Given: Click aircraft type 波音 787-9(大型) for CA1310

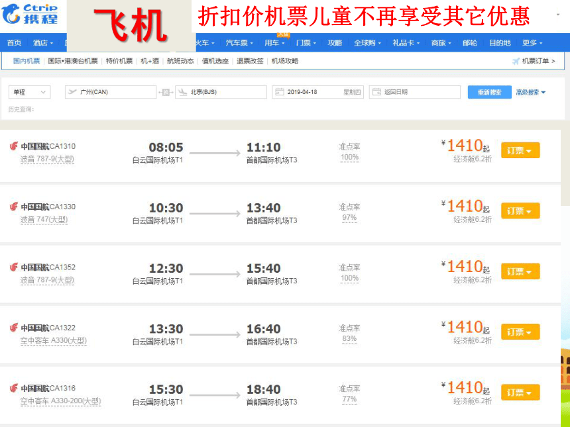Looking at the screenshot, I should point(47,159).
